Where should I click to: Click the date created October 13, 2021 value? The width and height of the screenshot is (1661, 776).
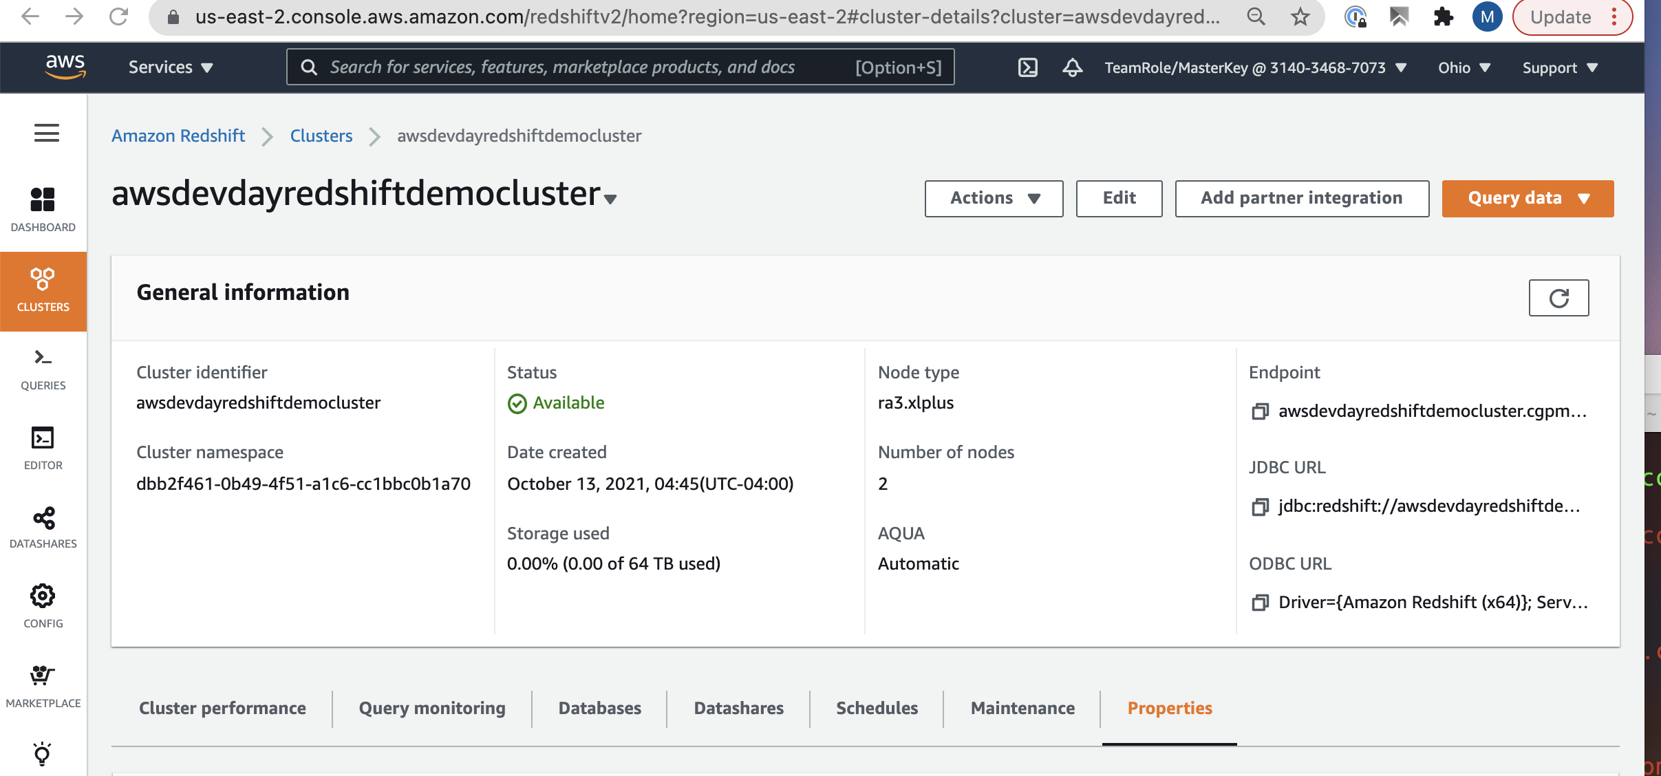click(650, 484)
